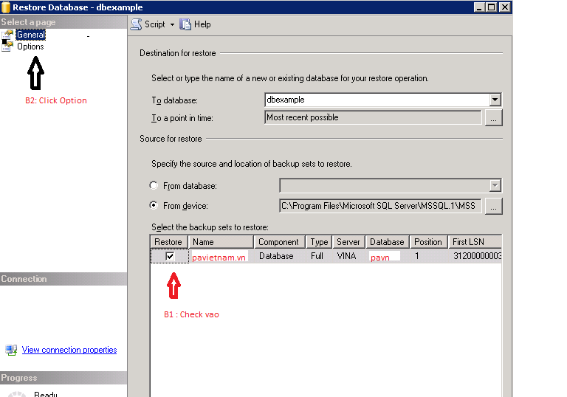Open the From device browse button

click(494, 206)
